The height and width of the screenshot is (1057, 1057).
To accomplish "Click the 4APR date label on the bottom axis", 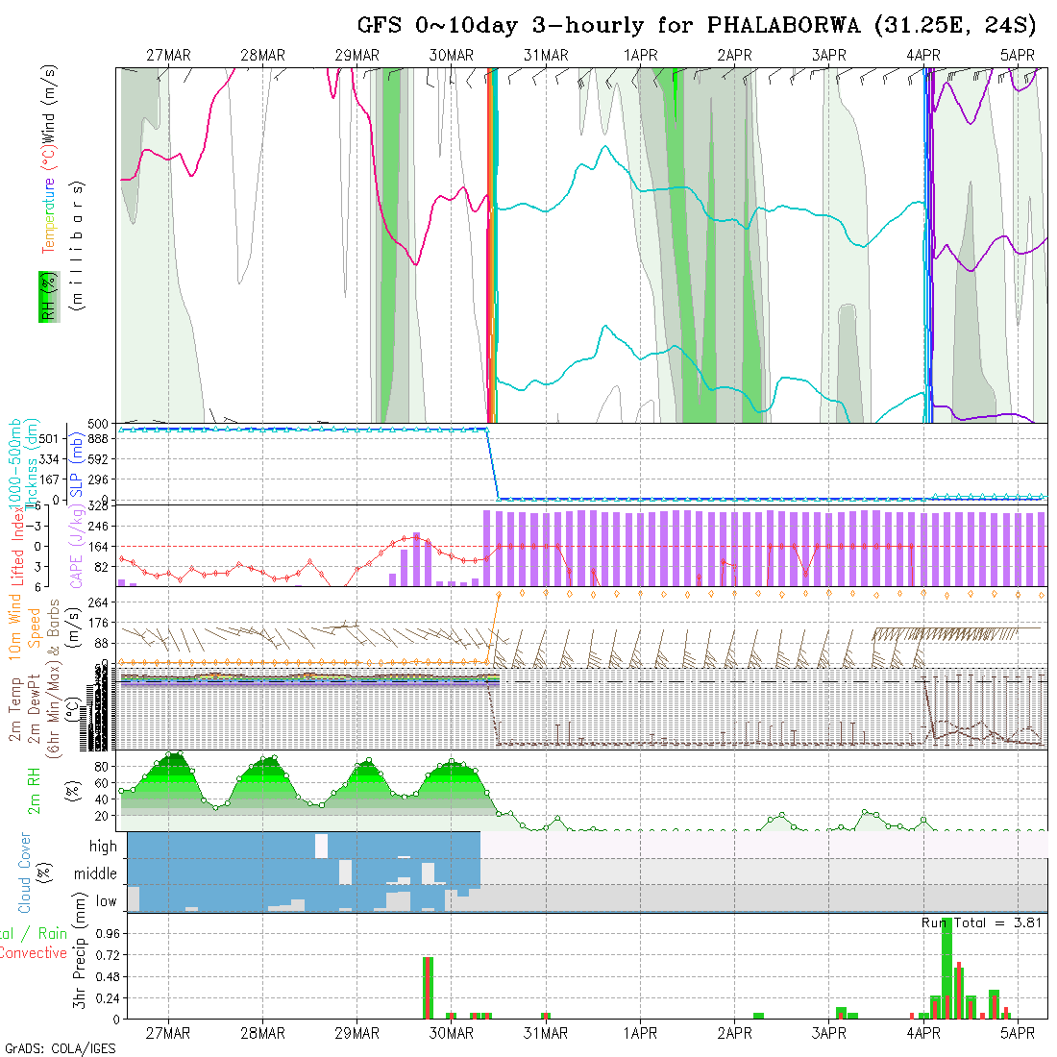I will pos(923,1033).
